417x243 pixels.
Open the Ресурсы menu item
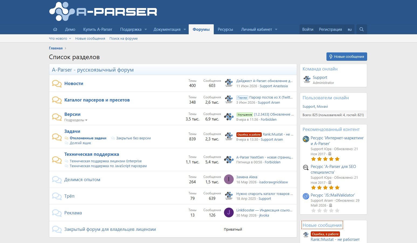pyautogui.click(x=225, y=29)
